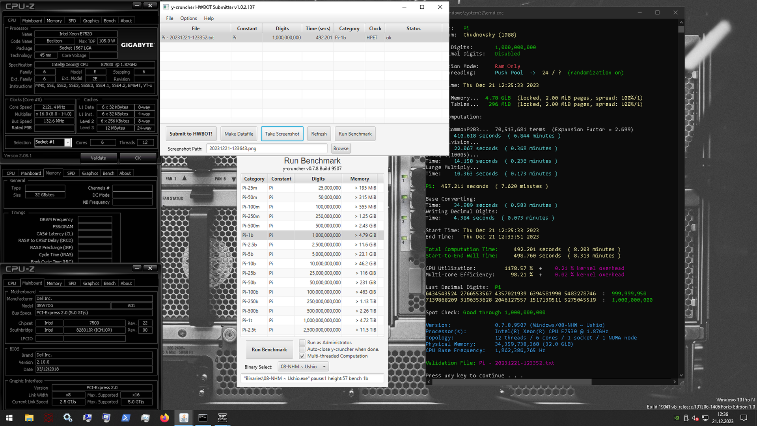Switch to Mainboard tab in top CPU-Z window
This screenshot has width=757, height=426.
tap(32, 21)
